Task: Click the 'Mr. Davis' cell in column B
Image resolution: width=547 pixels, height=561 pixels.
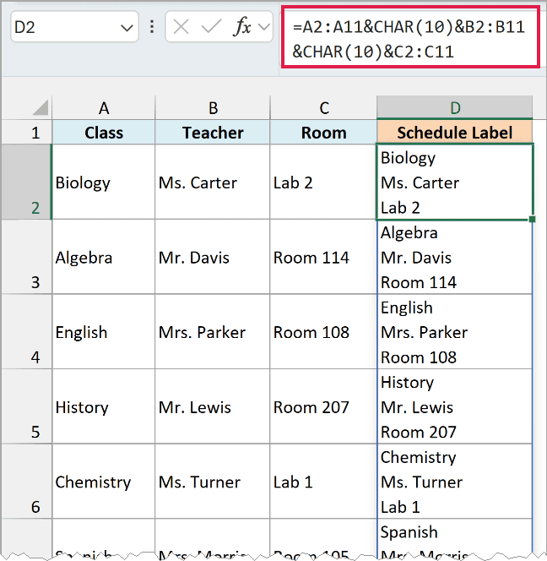Action: pos(213,257)
